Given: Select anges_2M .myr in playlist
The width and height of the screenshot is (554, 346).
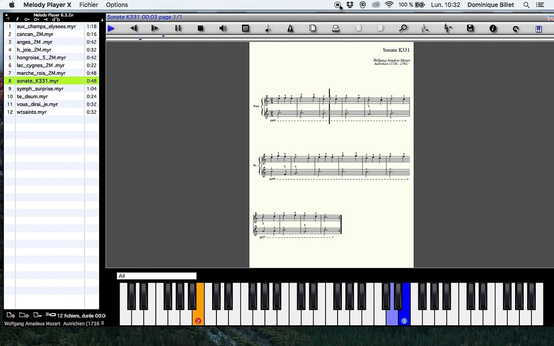Looking at the screenshot, I should (51, 42).
